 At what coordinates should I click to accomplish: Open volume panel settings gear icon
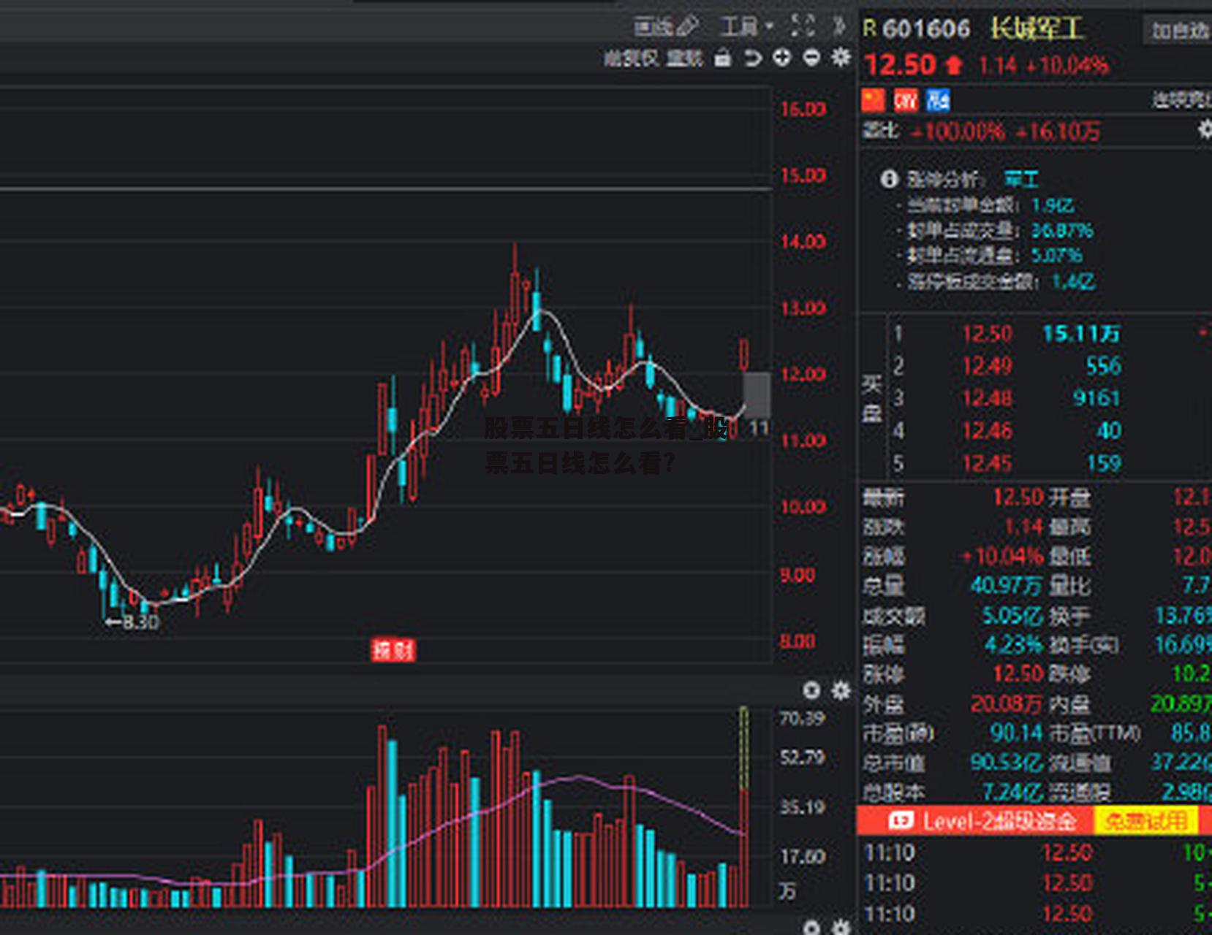tap(841, 690)
